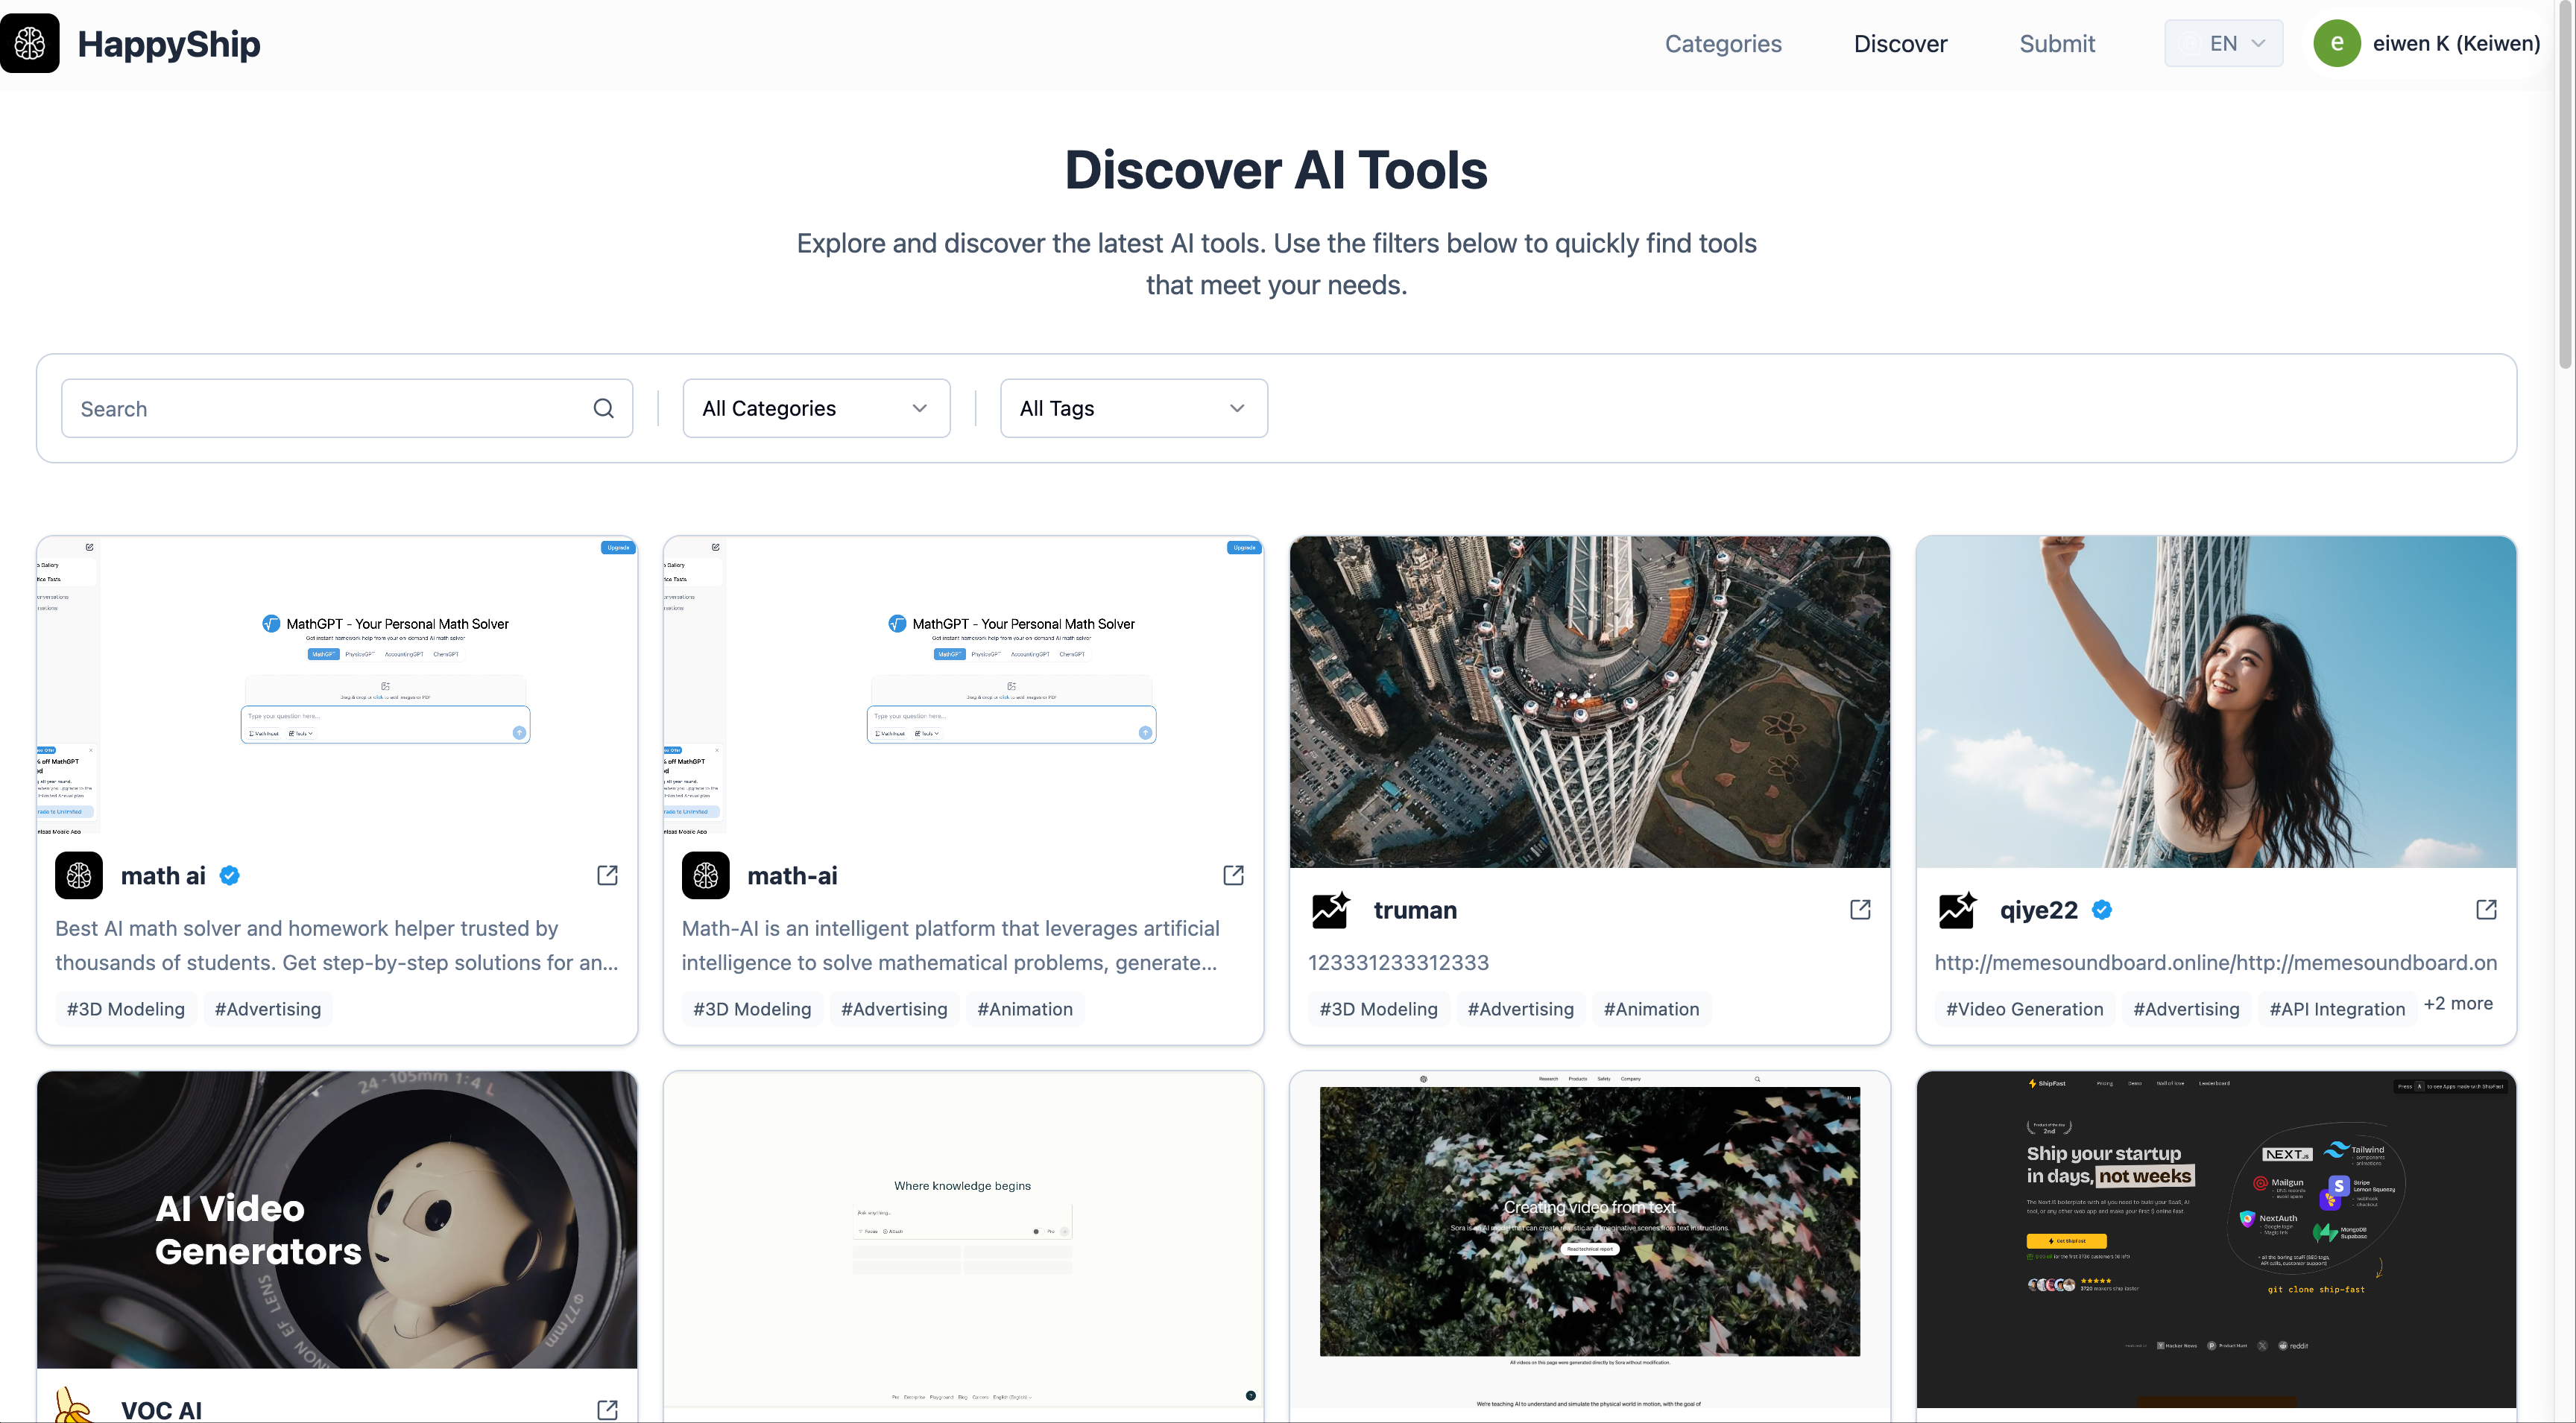
Task: Click the green user avatar icon
Action: tap(2337, 43)
